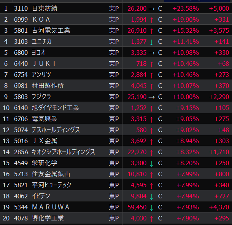232x225 pixels.
Task: Select stock code 6754 for アンリツ
Action: [x=21, y=75]
